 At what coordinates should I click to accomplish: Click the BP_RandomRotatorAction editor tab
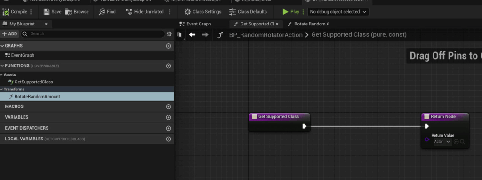pyautogui.click(x=337, y=1)
